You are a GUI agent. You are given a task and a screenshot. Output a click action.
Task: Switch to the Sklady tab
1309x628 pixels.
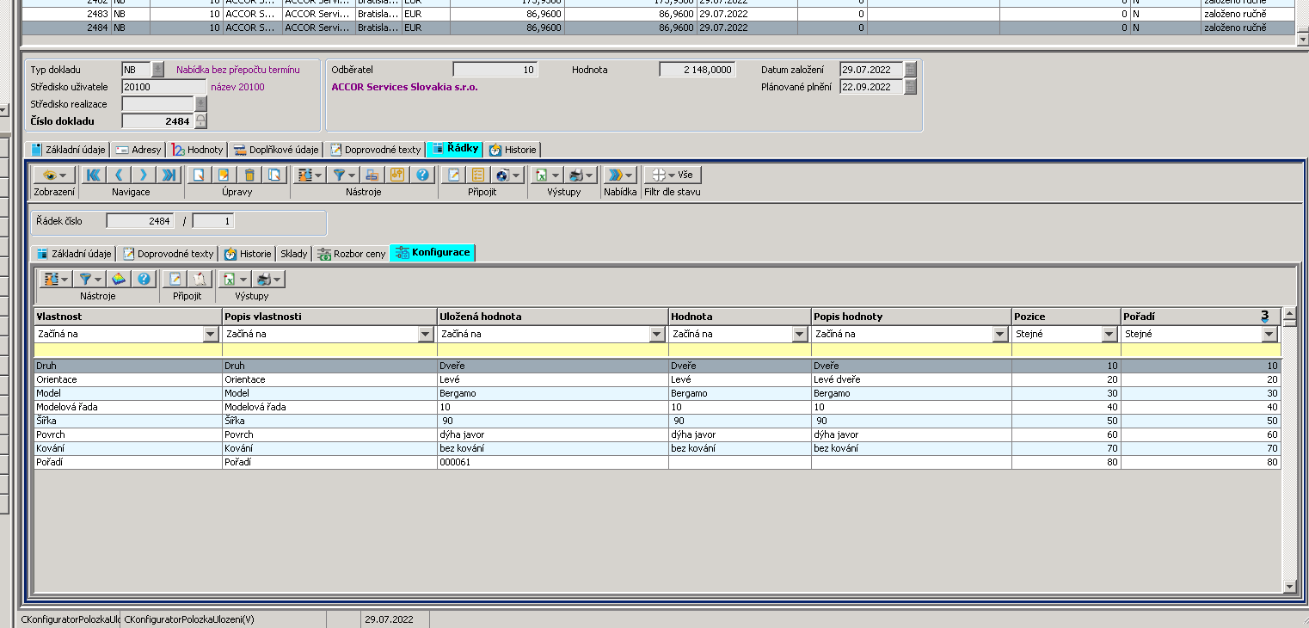click(x=293, y=254)
